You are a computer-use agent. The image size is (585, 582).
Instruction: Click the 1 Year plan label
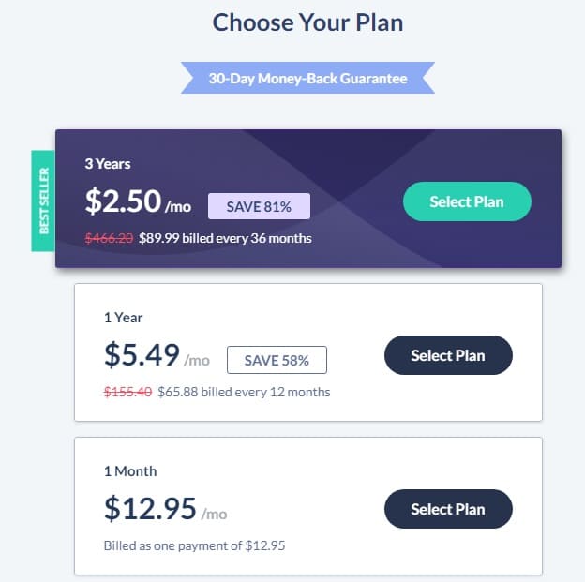coord(123,318)
